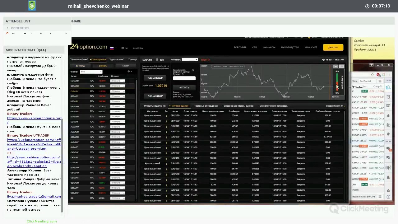Select the 60 секунд duration
Screen dimensions: 398x224
[x=80, y=66]
